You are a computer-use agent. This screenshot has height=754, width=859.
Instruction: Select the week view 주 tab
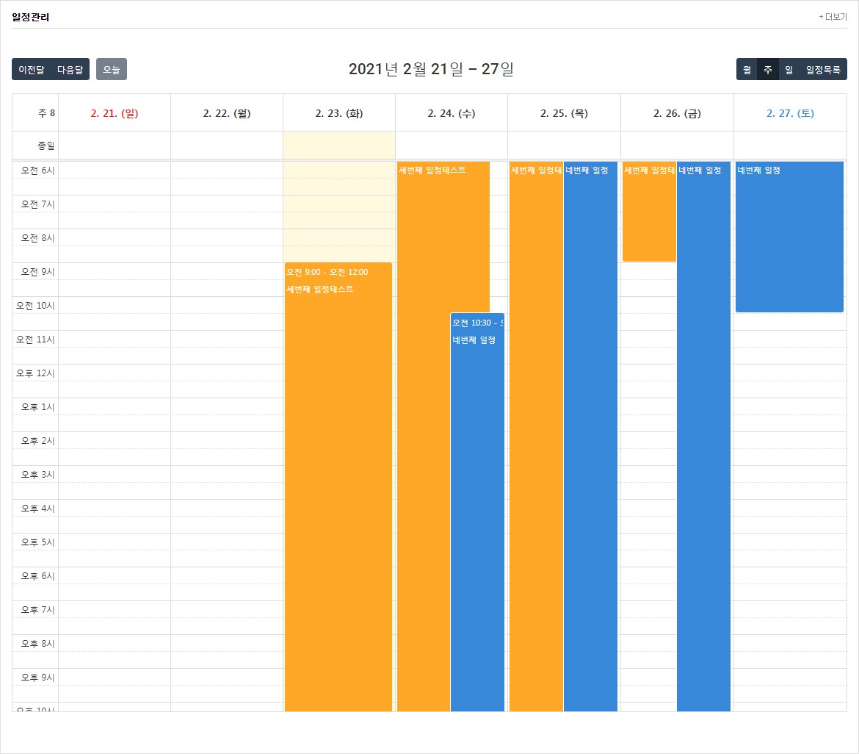(767, 70)
